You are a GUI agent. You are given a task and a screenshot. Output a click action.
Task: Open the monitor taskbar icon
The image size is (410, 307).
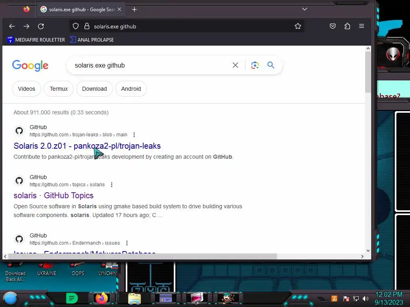point(197,298)
